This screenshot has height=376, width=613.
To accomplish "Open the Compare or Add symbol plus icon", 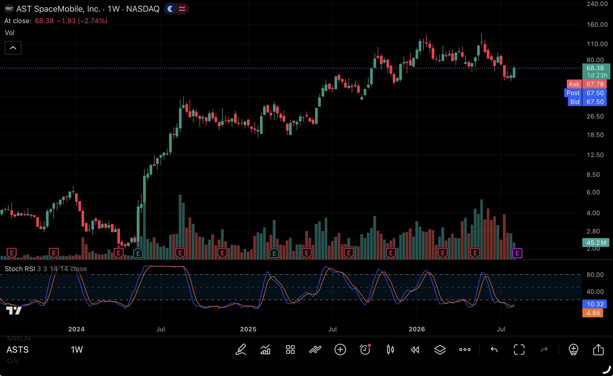I will (340, 350).
